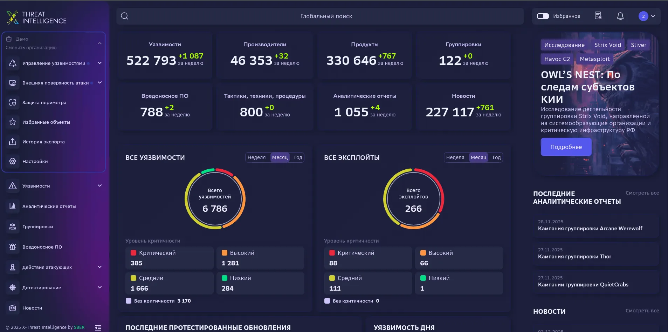Image resolution: width=668 pixels, height=332 pixels.
Task: Open Settings via the gear icon
Action: [13, 161]
